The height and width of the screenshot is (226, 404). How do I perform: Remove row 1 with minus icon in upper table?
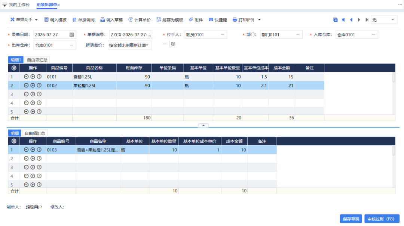(x=26, y=77)
